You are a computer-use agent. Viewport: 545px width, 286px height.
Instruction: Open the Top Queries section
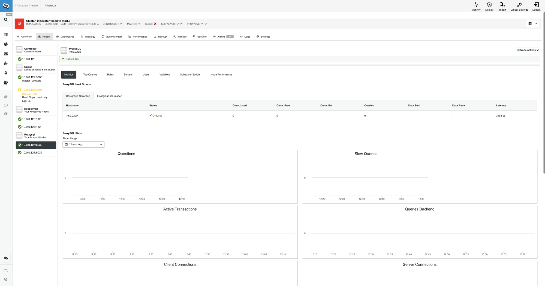tap(90, 74)
